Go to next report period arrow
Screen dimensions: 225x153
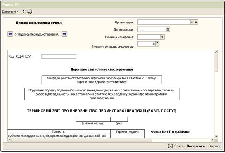64,34
